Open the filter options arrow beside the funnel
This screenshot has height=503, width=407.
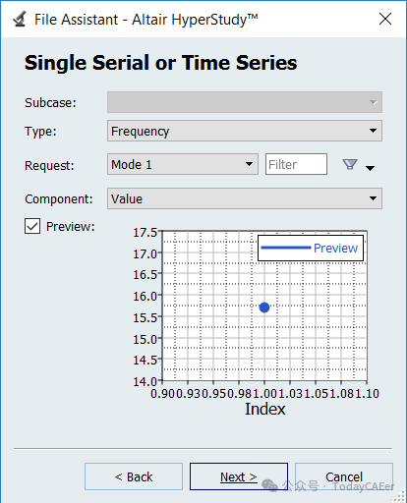[370, 168]
